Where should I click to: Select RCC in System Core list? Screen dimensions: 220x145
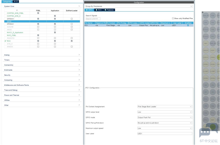point(9,41)
